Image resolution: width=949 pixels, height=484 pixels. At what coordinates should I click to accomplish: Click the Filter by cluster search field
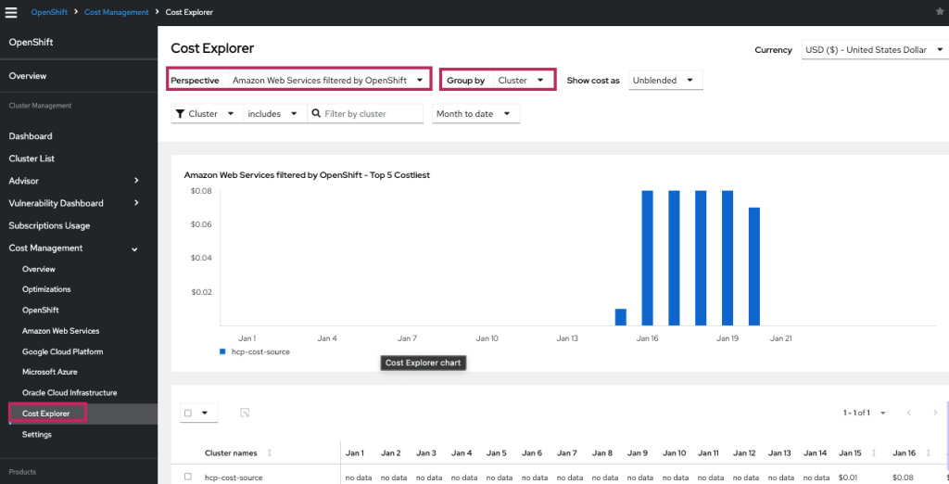click(369, 114)
